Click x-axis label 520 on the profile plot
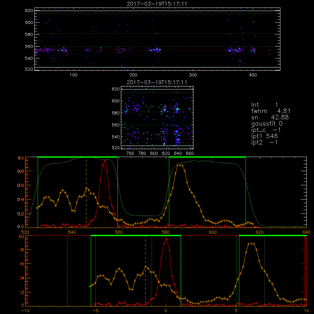314x314 pixels. [x=25, y=232]
